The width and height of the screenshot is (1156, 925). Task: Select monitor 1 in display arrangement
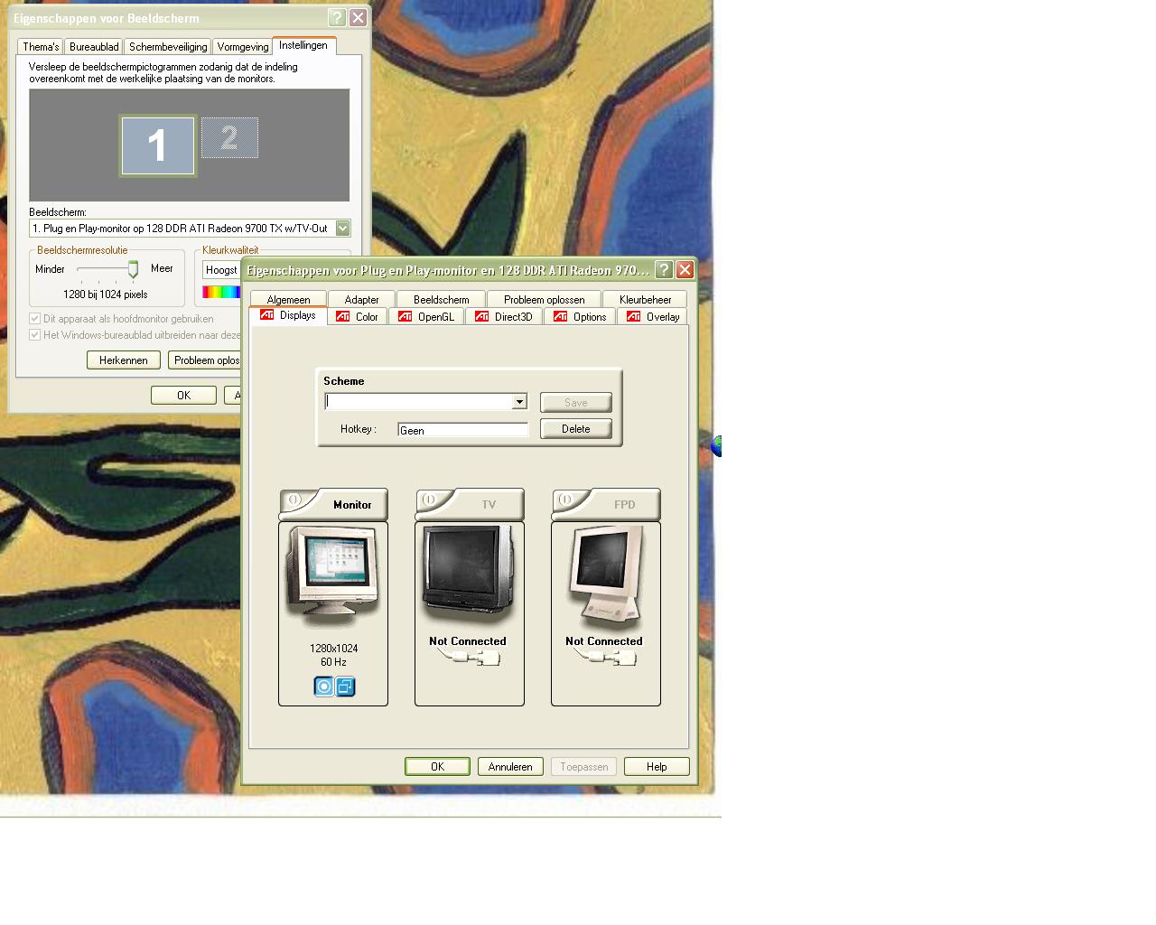[157, 145]
